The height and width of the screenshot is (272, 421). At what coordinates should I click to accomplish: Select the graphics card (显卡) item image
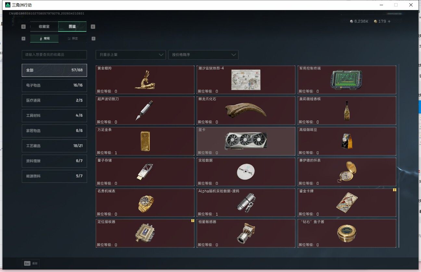[x=246, y=140]
